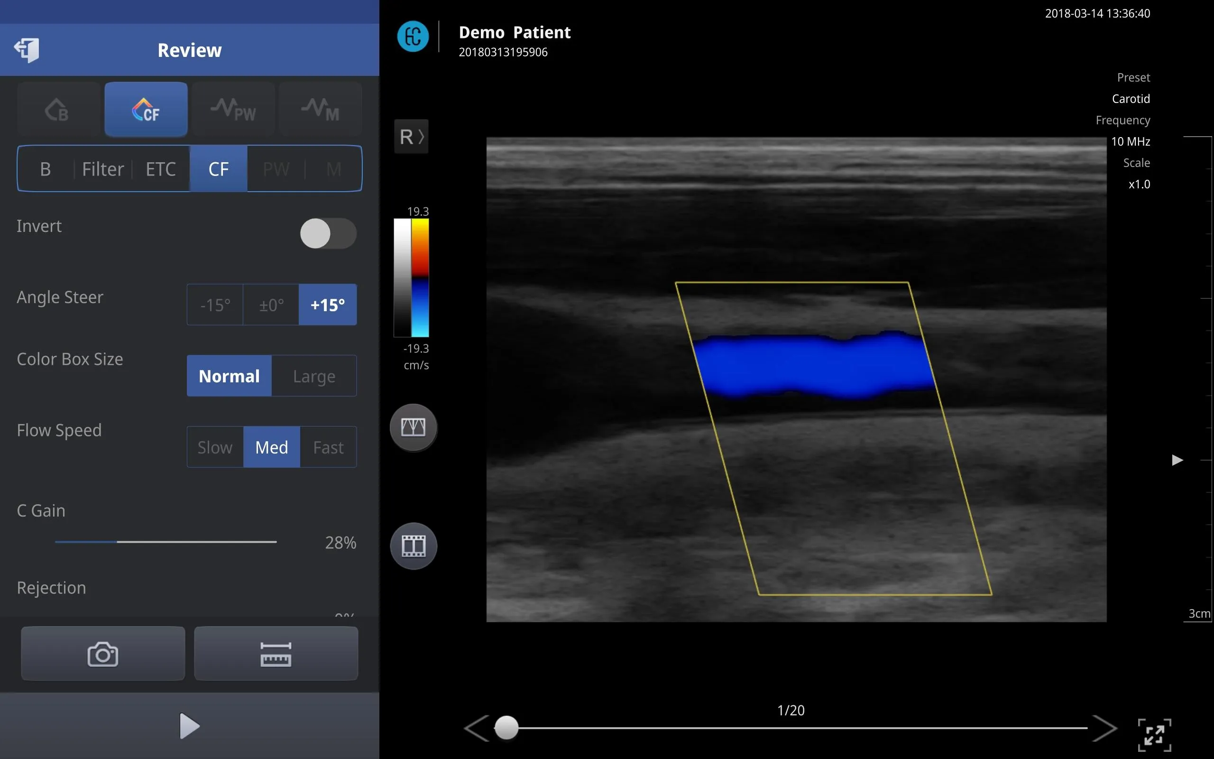The image size is (1214, 759).
Task: Enable the Invert switch
Action: click(328, 233)
